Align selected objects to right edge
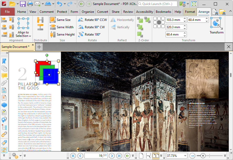 tap(4, 35)
